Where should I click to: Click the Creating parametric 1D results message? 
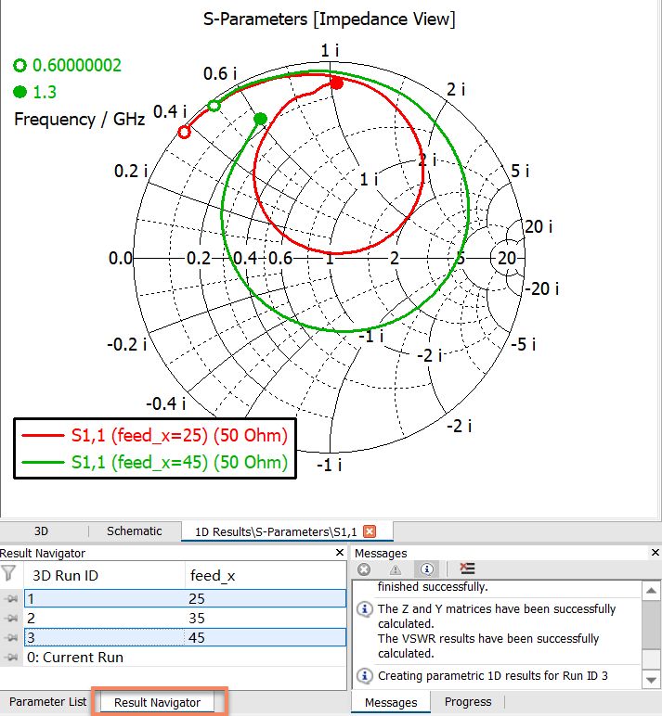tap(493, 676)
